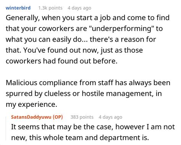Click the reply line "It seems that may be"
The height and width of the screenshot is (145, 181).
point(93,127)
